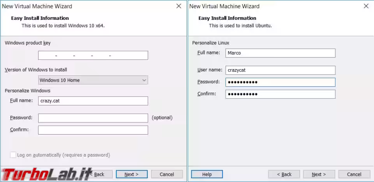This screenshot has width=374, height=182.
Task: Close the Windows 10 wizard window
Action: 179,6
